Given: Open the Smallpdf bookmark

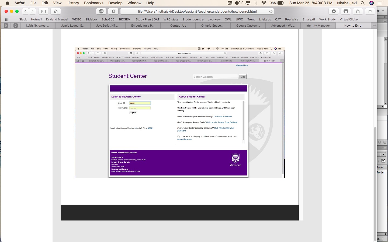Looking at the screenshot, I should [x=309, y=19].
